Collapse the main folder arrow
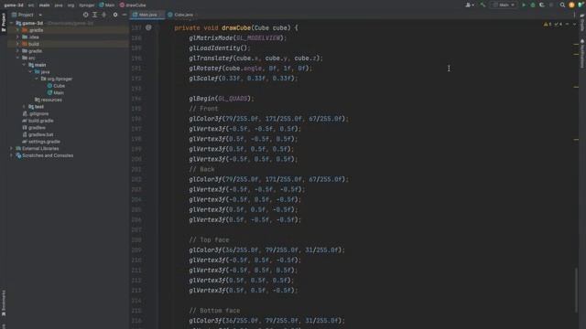Image resolution: width=586 pixels, height=329 pixels. tap(24, 65)
